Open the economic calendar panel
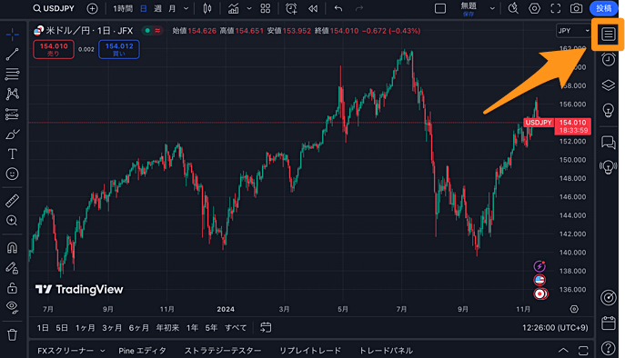The height and width of the screenshot is (358, 625). [609, 323]
